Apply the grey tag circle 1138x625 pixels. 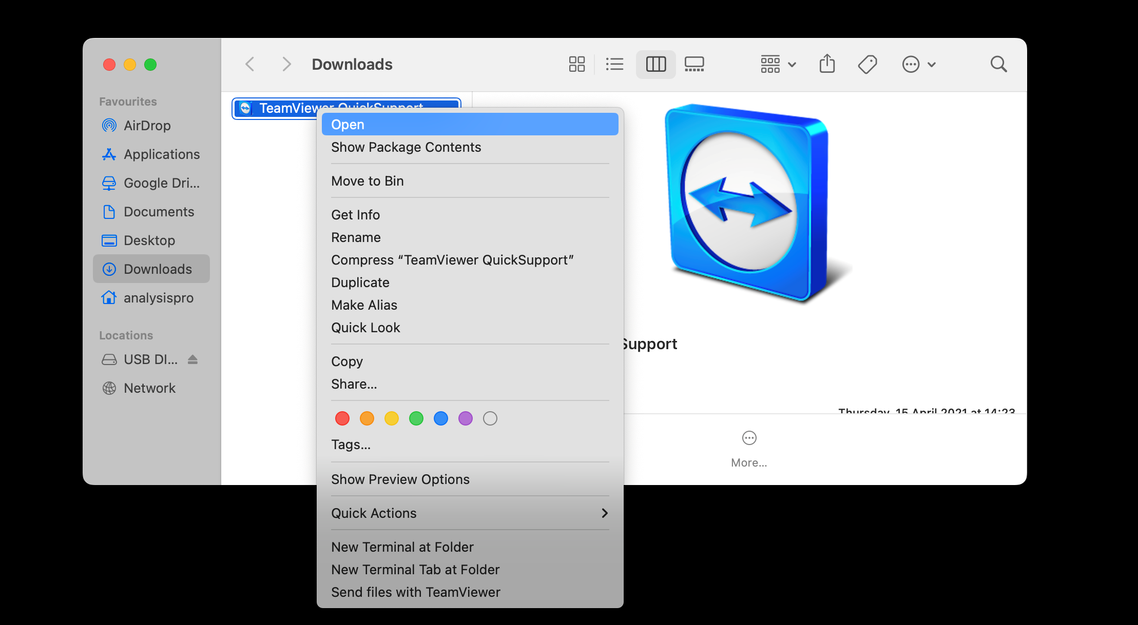pos(490,418)
